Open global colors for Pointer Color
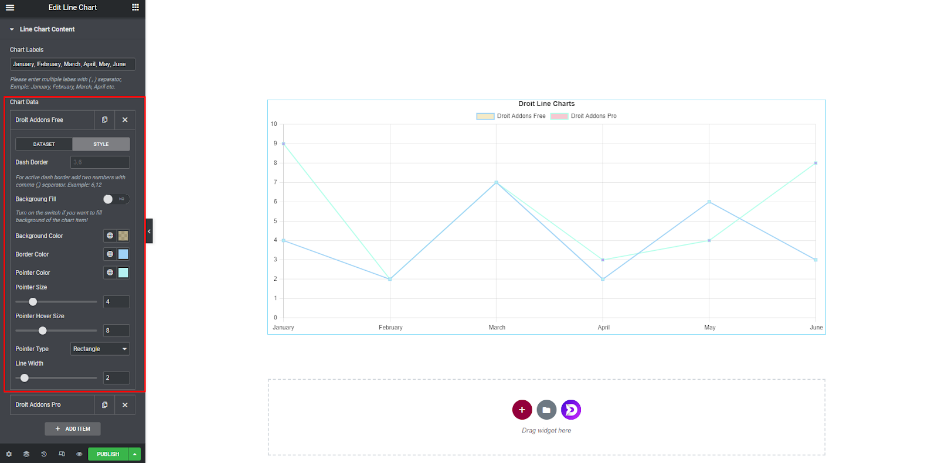 point(110,273)
